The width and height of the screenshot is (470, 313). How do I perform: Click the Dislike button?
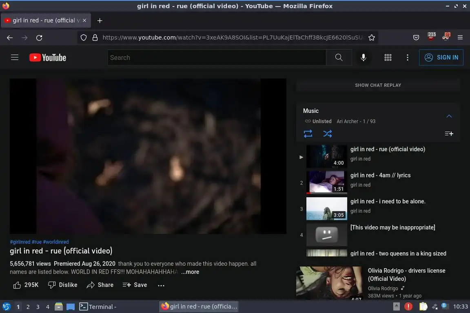(x=63, y=285)
